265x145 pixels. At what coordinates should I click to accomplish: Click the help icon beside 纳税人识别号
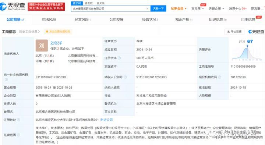125,77
